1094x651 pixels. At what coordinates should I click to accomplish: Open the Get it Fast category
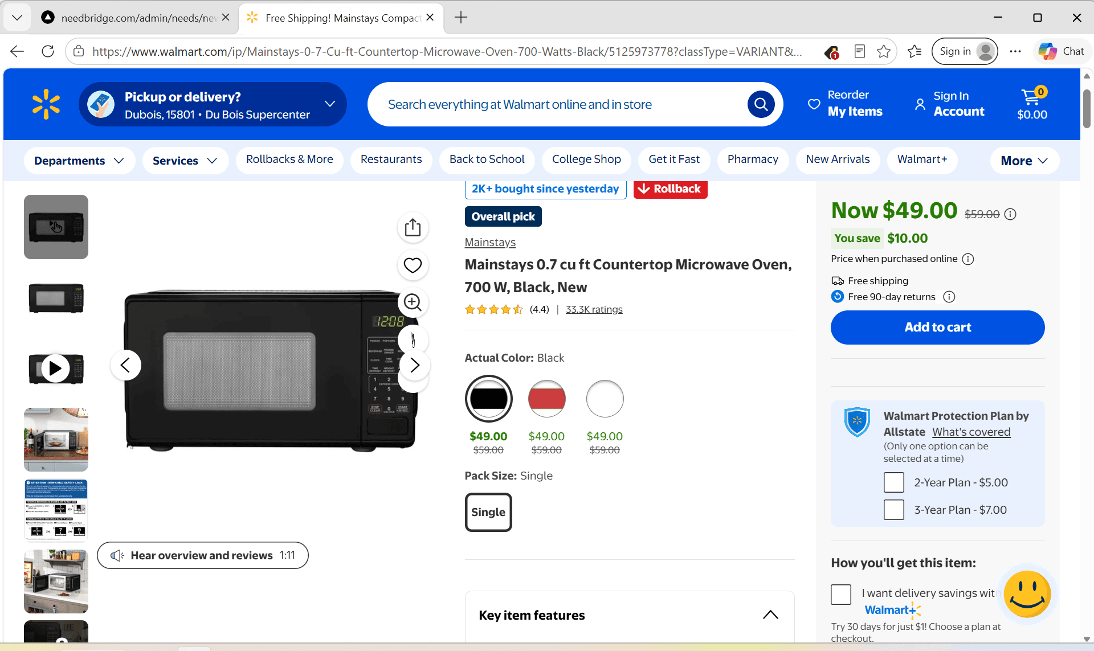tap(674, 159)
